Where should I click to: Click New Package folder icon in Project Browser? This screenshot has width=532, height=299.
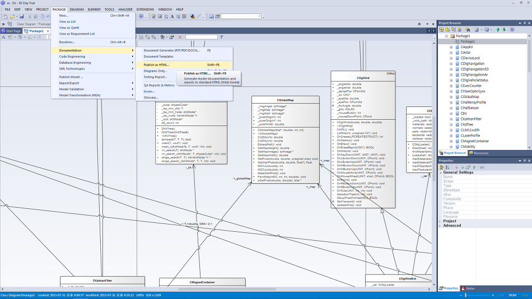coord(447,30)
